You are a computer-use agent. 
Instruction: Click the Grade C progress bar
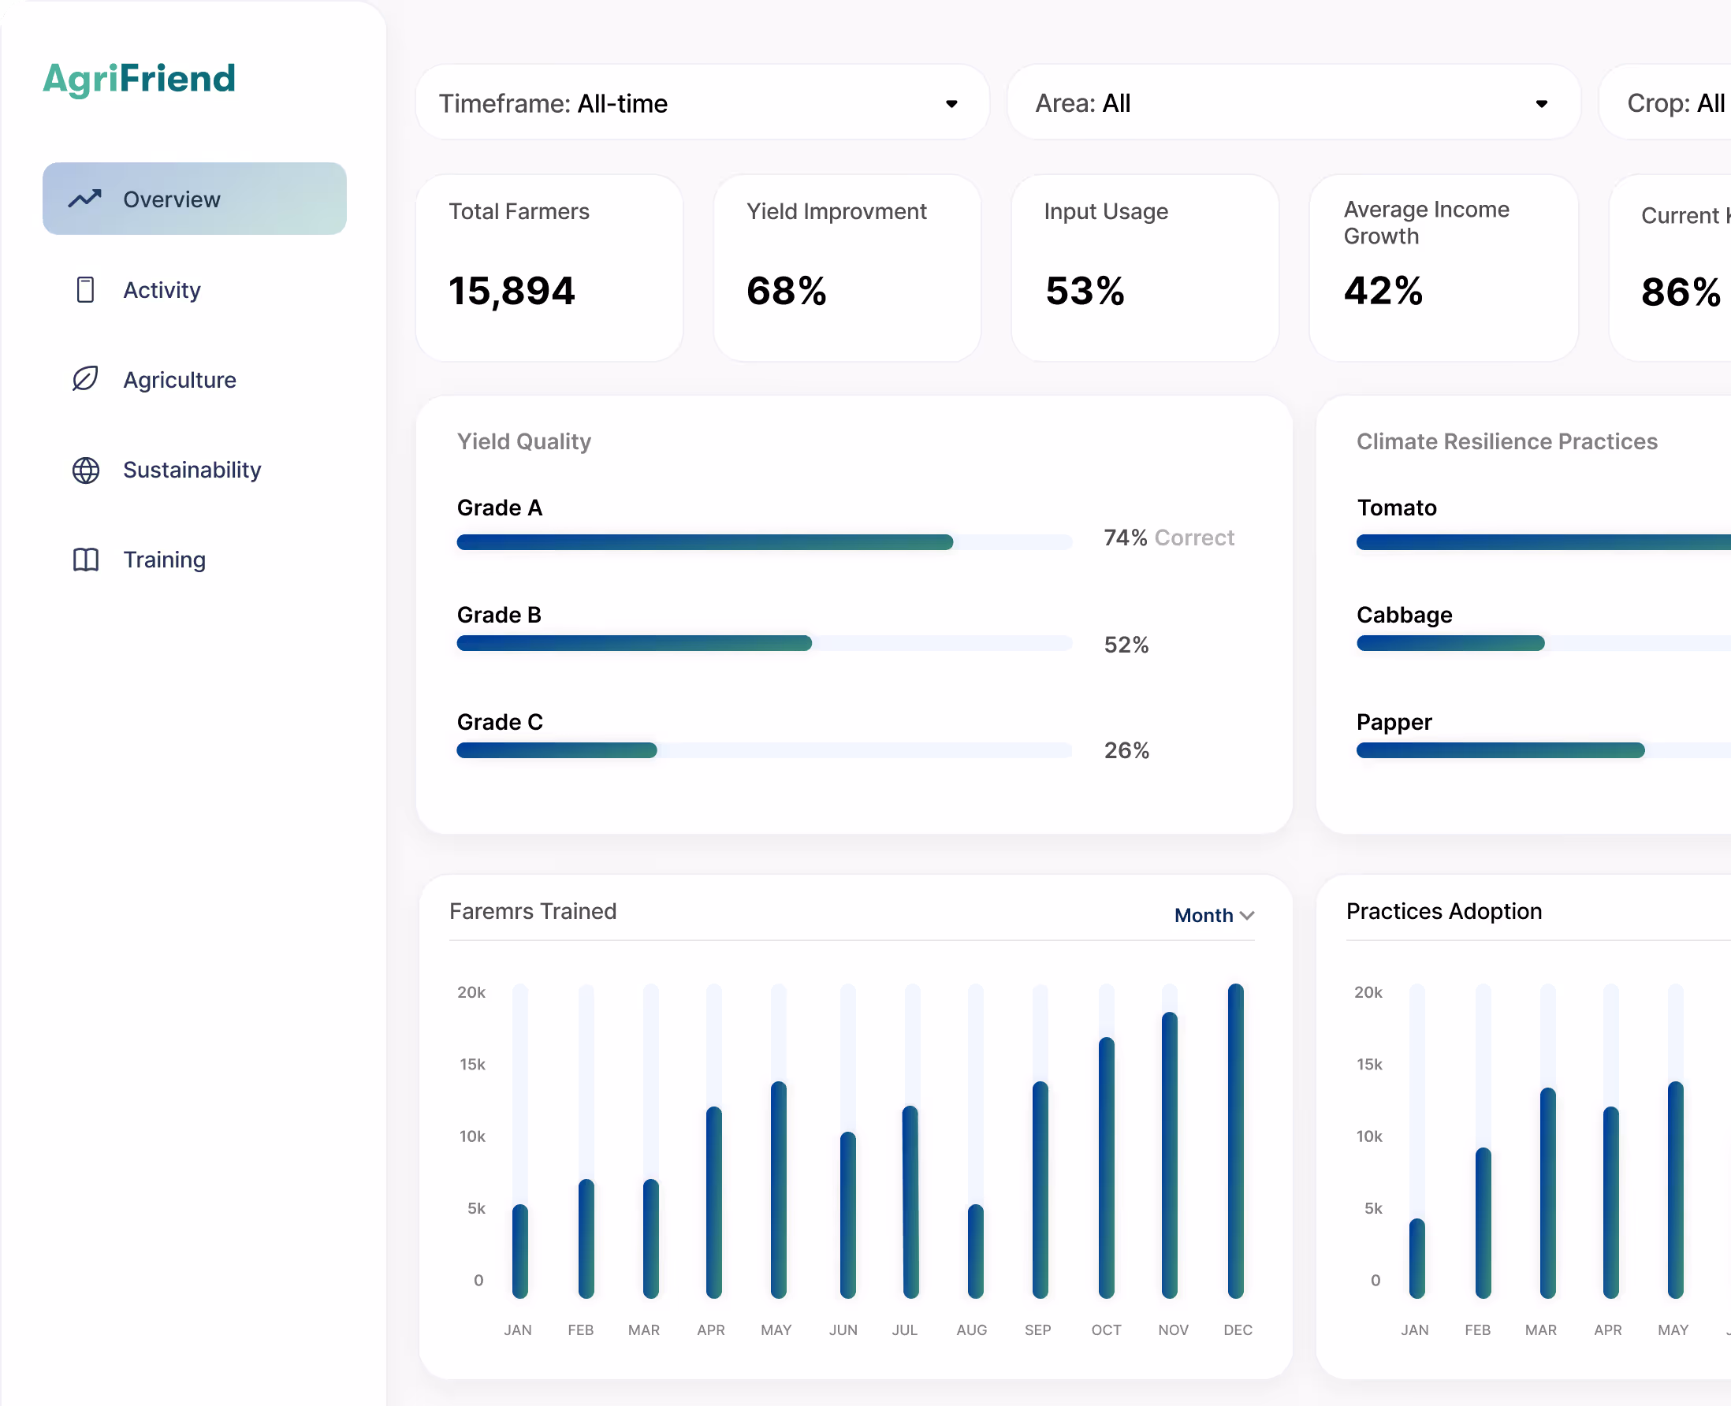(x=764, y=750)
